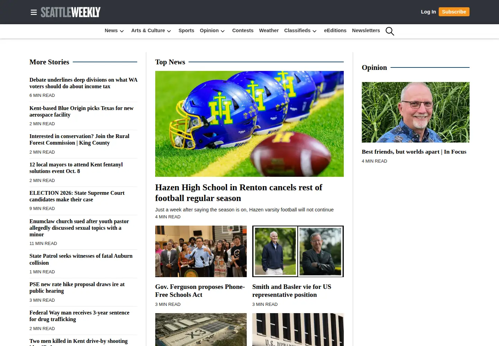This screenshot has width=499, height=346.
Task: Open the eEditions menu item
Action: pos(335,30)
